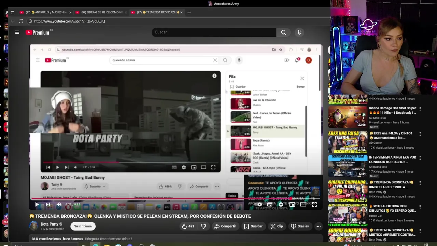Open IWITO AUDITORIA CON DIBUJITOS video title
The width and height of the screenshot is (437, 246).
click(x=393, y=208)
